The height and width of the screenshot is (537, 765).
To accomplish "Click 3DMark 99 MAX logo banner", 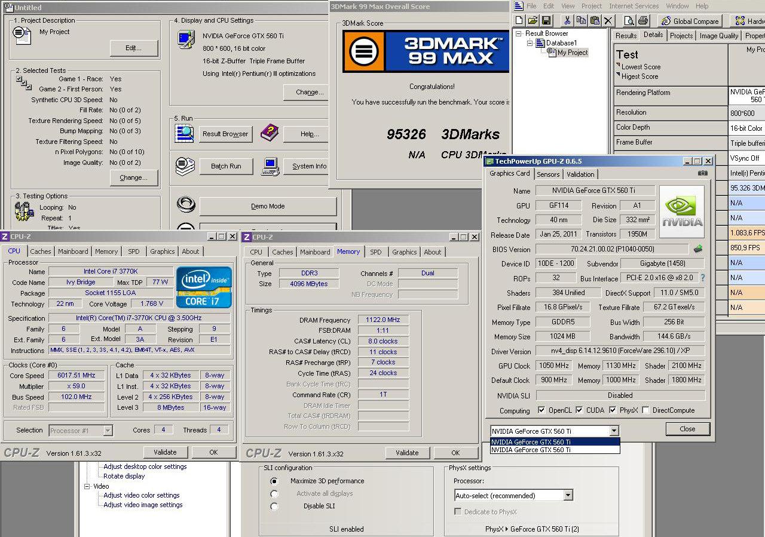I will (426, 51).
